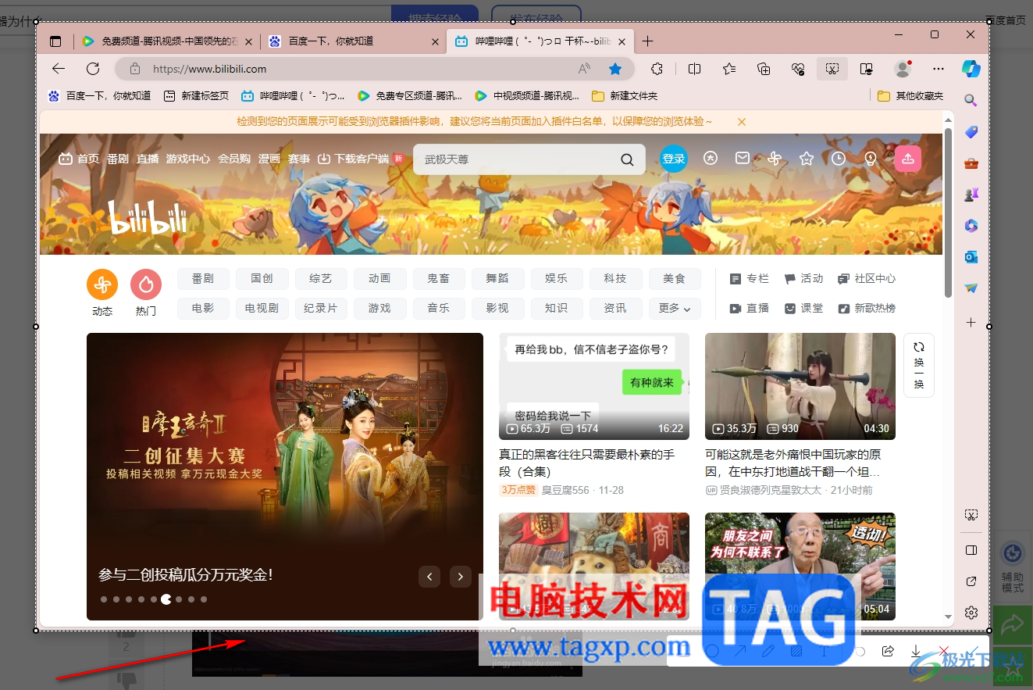Open the creator center lightbulb icon
Screen dimensions: 1033x690
pyautogui.click(x=871, y=159)
